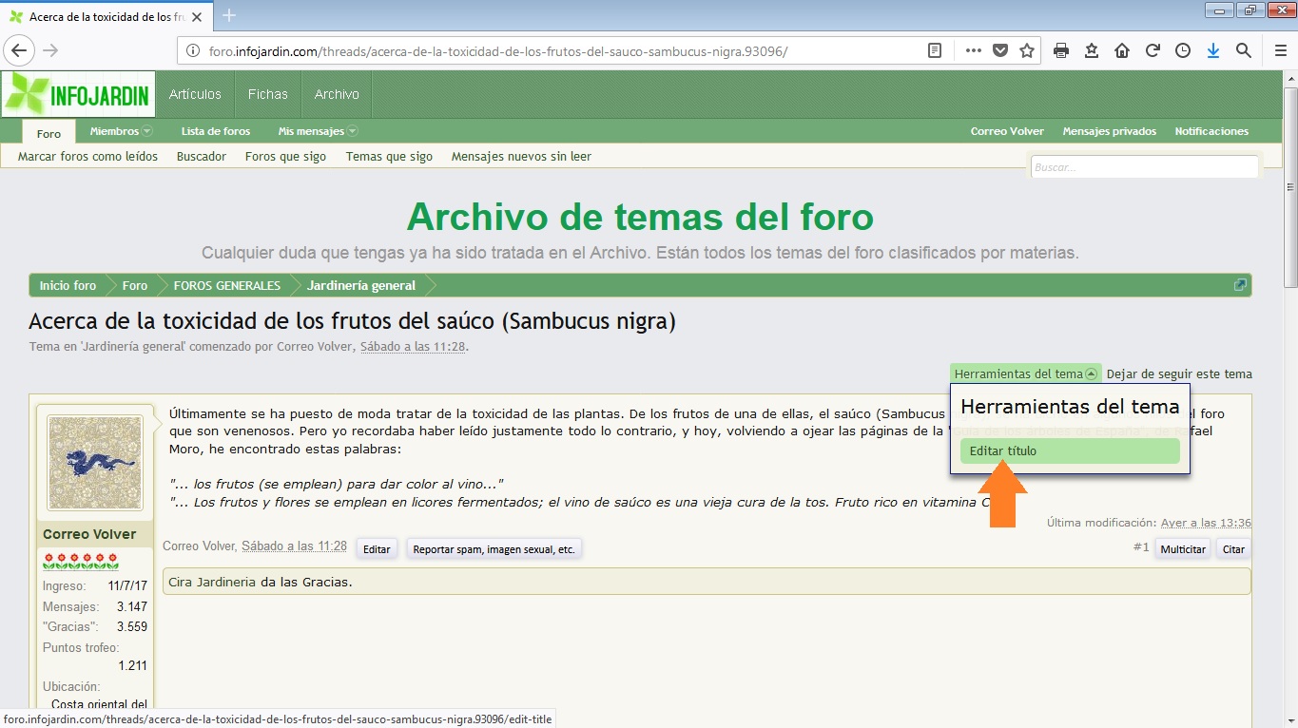Select Editar título from the menu
Image resolution: width=1298 pixels, height=728 pixels.
[1069, 451]
